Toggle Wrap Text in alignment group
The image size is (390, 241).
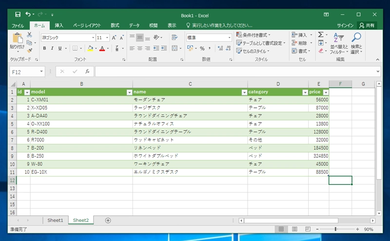click(x=175, y=38)
